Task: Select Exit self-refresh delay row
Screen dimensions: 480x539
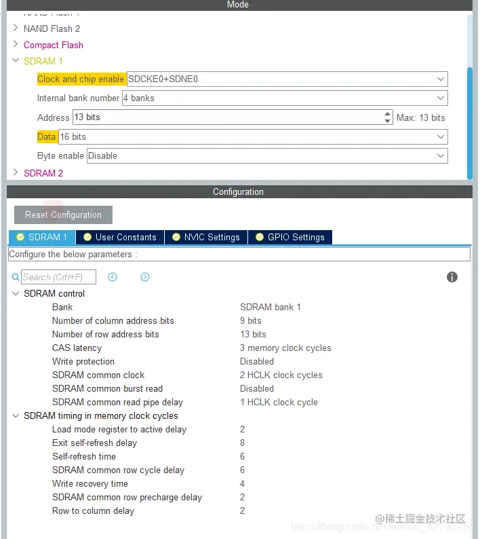Action: click(239, 443)
